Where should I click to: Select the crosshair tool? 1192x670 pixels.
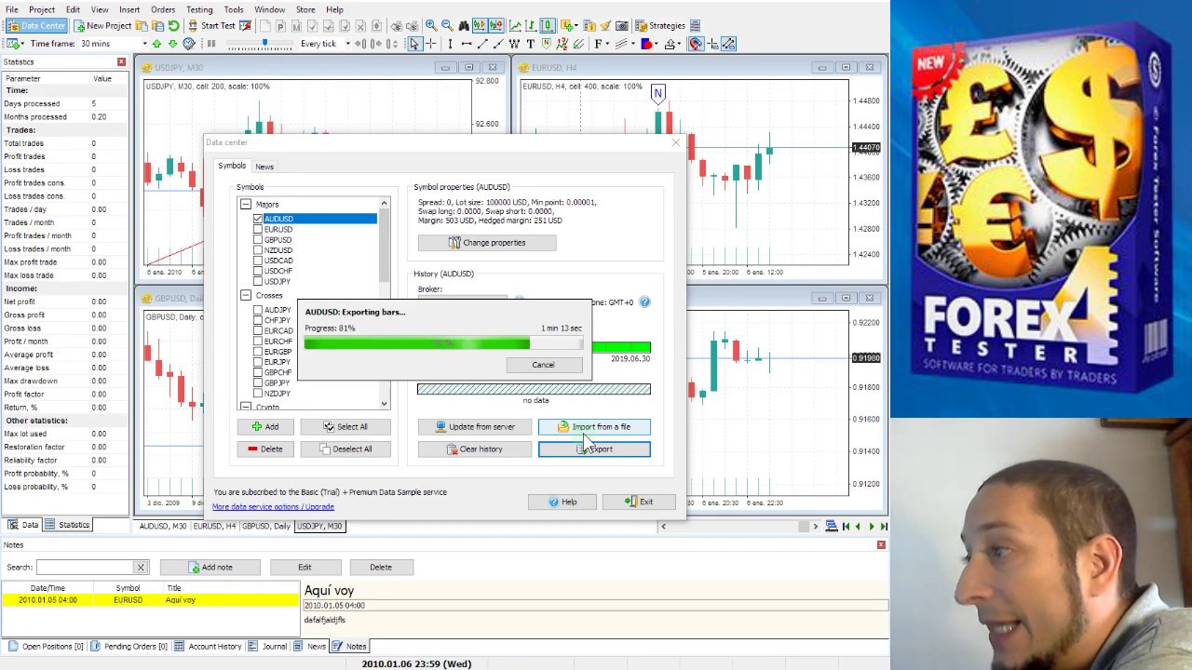430,44
